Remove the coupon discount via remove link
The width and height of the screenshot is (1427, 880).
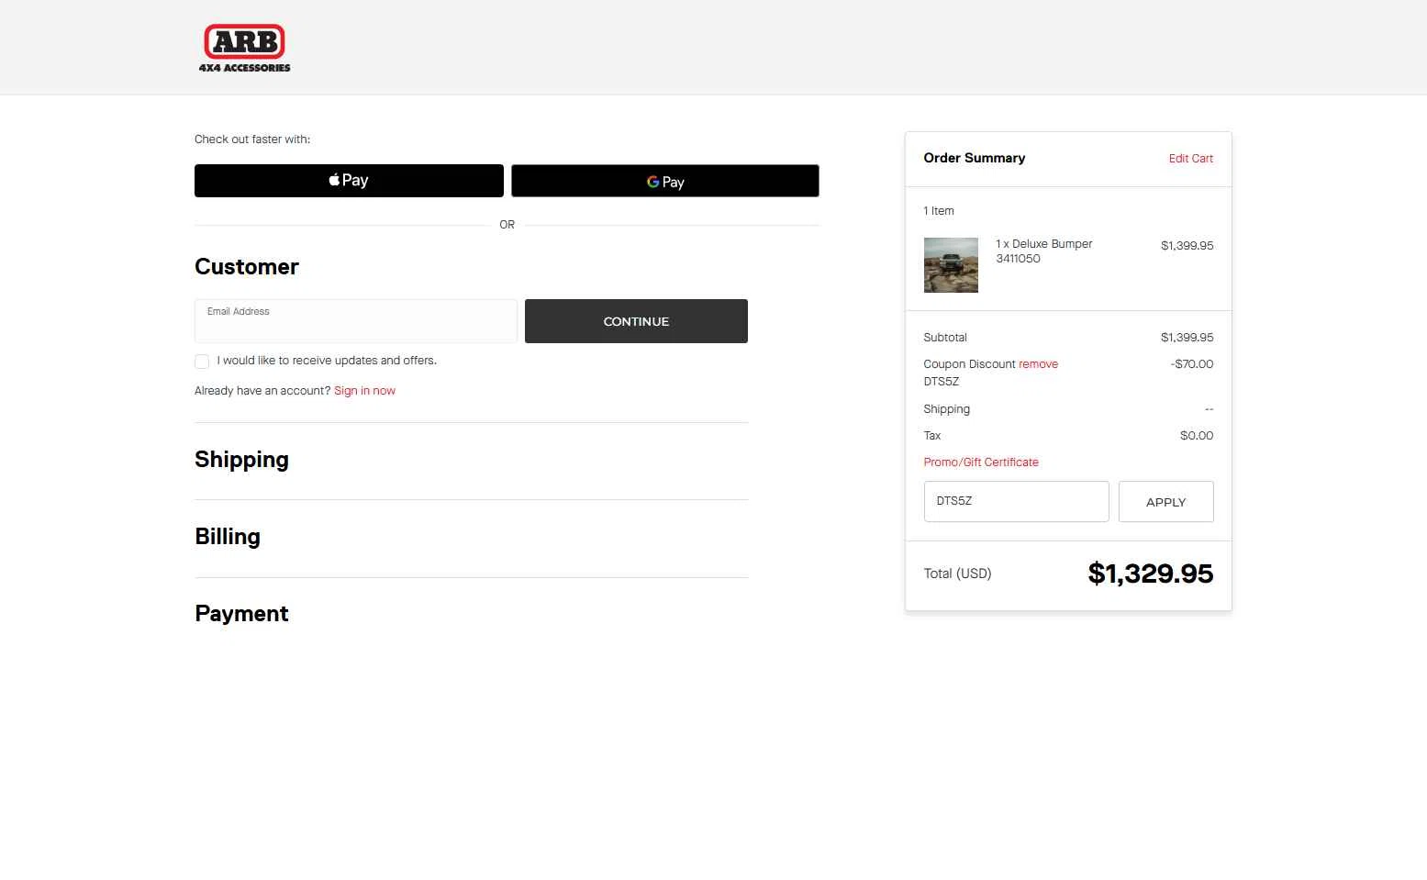(x=1038, y=364)
